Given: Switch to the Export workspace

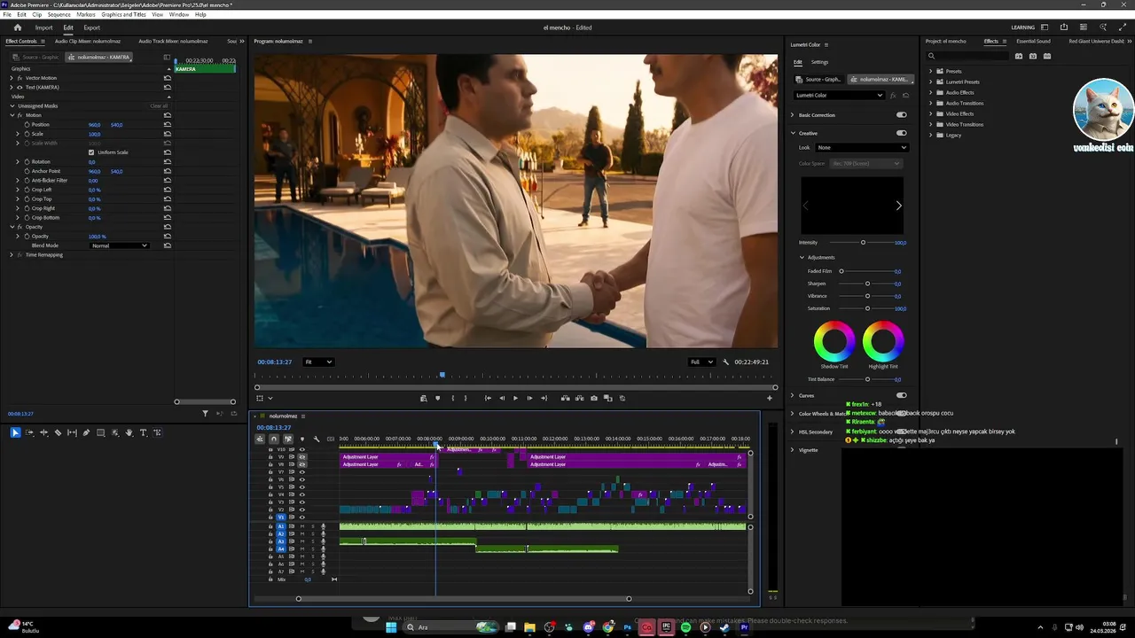Looking at the screenshot, I should [91, 27].
